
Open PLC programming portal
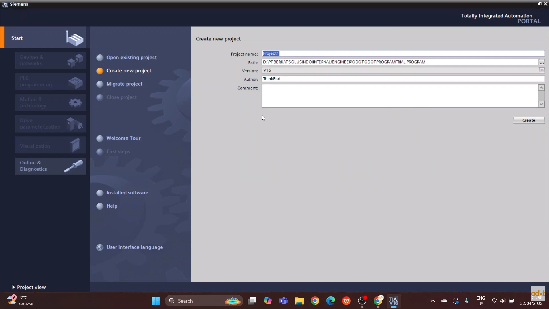coord(50,82)
